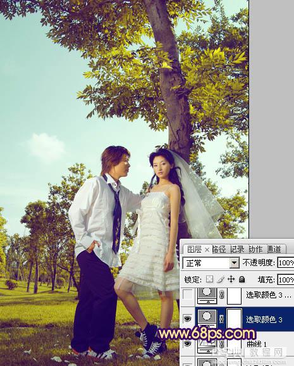
Task: Switch to the 图层 (Layers) tab
Action: (195, 249)
